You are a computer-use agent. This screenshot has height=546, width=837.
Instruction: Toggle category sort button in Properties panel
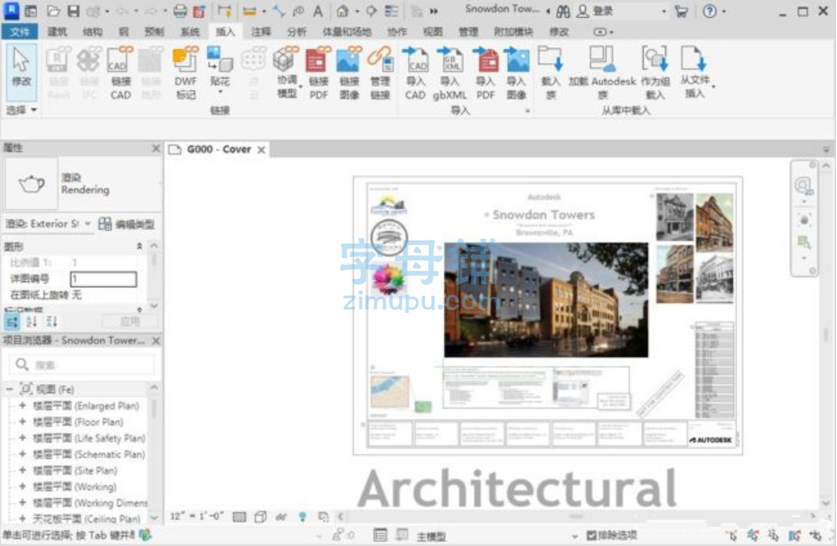click(12, 322)
